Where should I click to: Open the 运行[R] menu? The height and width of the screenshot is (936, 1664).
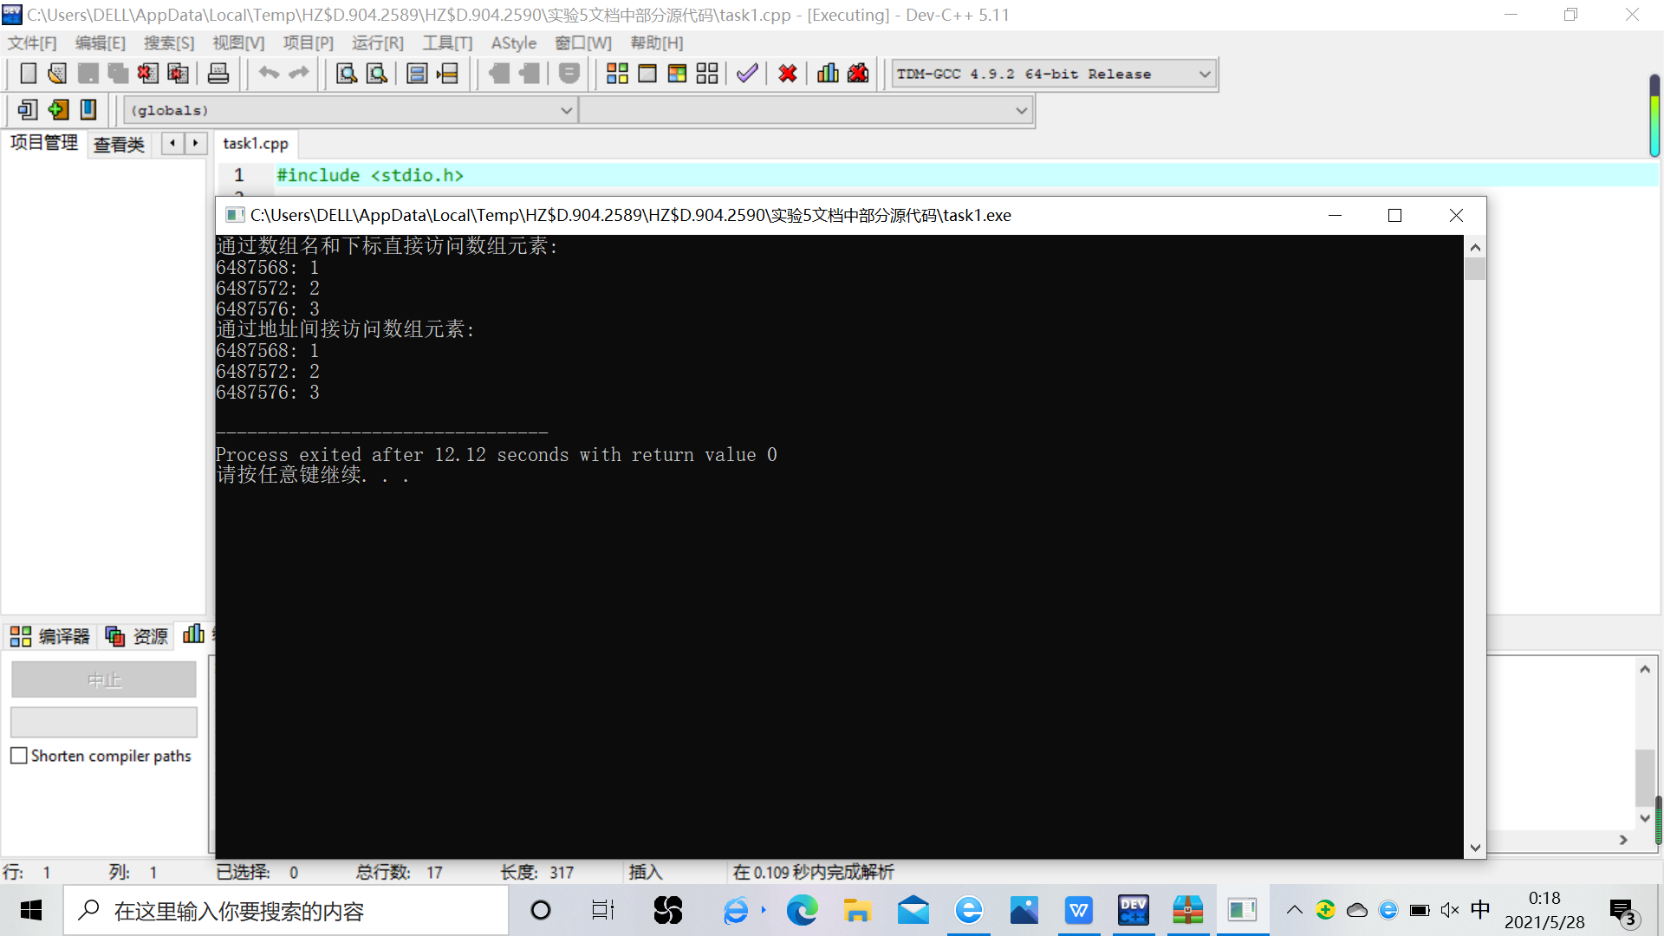tap(377, 43)
